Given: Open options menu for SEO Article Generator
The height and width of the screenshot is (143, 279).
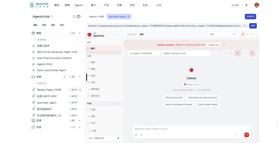Looking at the screenshot, I should click(80, 52).
